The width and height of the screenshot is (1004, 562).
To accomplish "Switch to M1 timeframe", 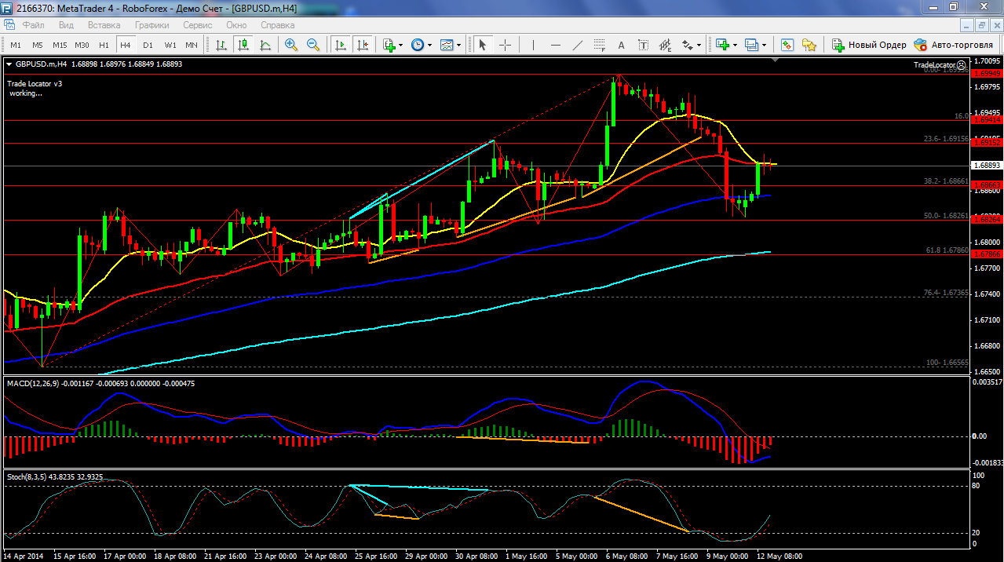I will (16, 45).
